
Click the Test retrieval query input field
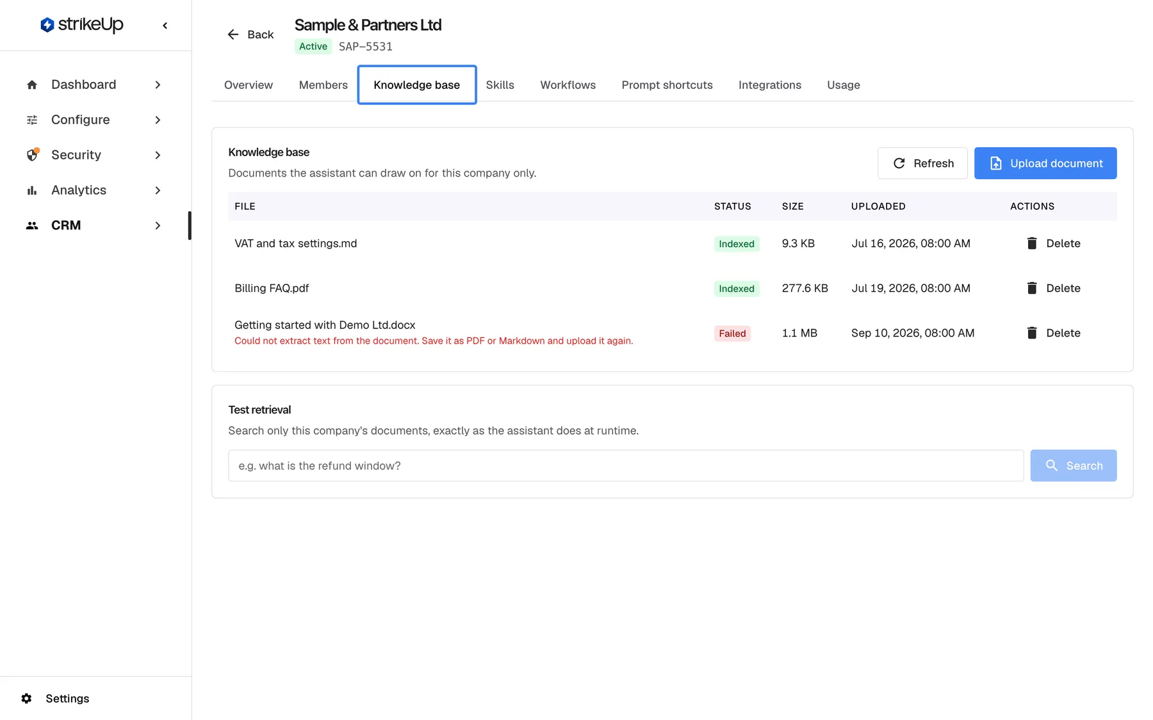pyautogui.click(x=626, y=465)
